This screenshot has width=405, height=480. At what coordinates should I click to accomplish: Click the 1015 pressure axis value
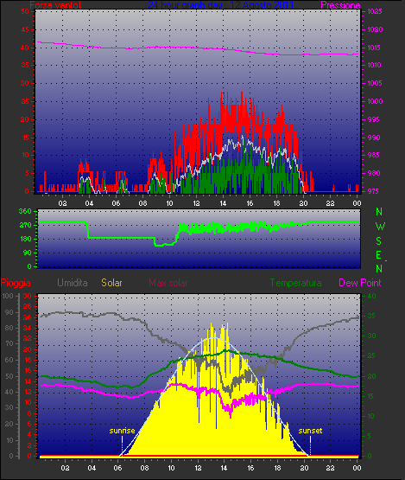point(375,48)
